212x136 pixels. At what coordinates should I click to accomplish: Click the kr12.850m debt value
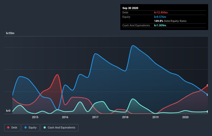[161, 12]
